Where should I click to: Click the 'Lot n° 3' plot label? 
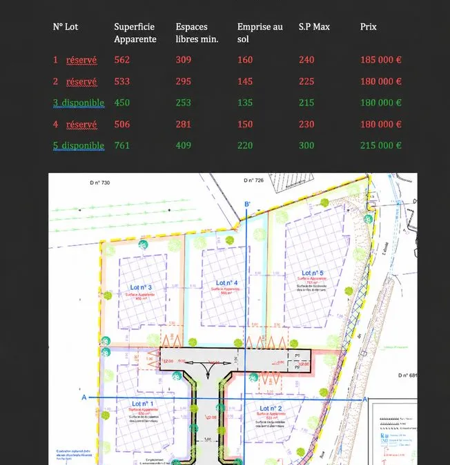[x=141, y=287]
